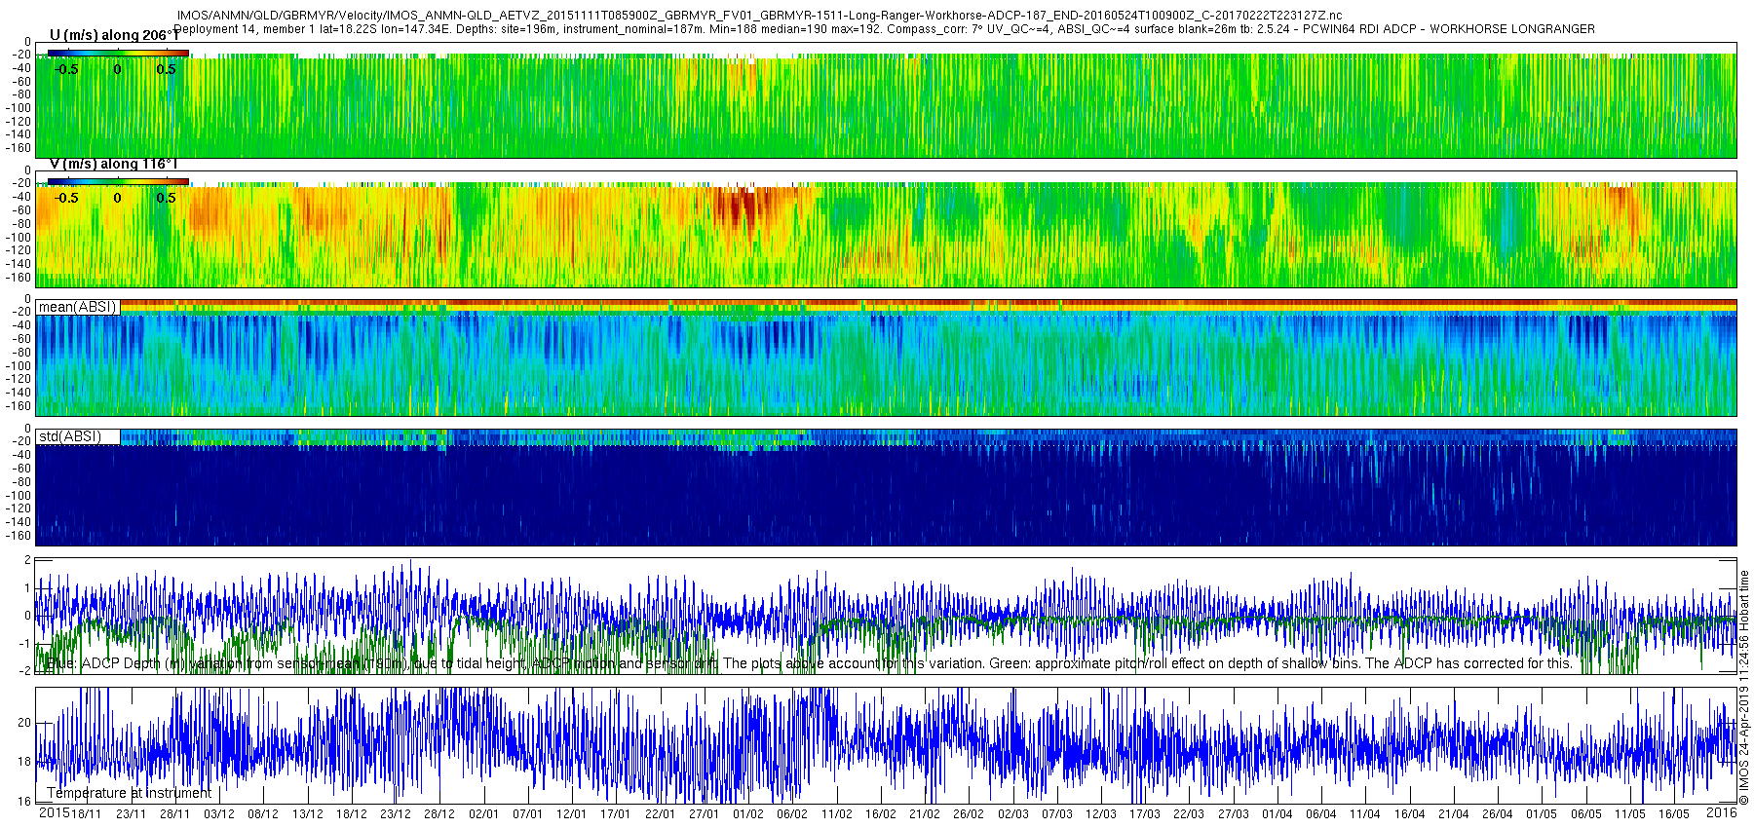1754x828 pixels.
Task: Click the U velocity color bar
Action: 118,53
